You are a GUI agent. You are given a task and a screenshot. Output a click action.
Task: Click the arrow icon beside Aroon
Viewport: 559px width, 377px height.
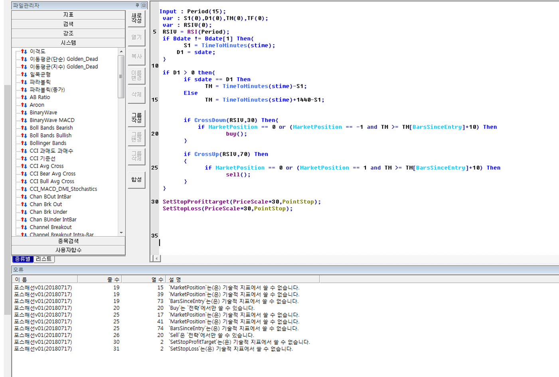pos(24,105)
